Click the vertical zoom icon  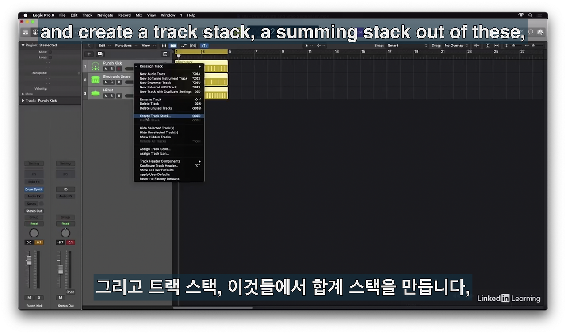(488, 46)
